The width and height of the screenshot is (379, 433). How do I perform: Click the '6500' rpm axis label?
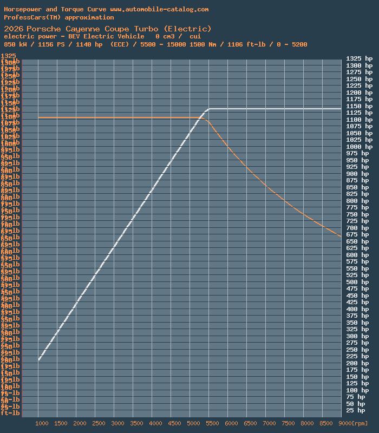[250, 423]
